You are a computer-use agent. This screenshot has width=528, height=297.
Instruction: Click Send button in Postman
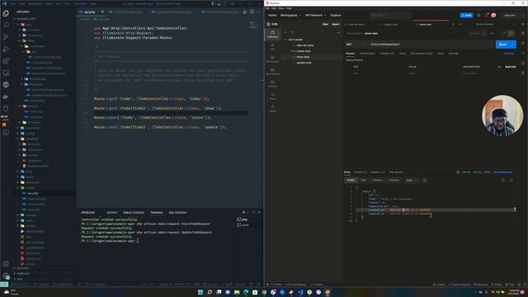click(x=502, y=44)
